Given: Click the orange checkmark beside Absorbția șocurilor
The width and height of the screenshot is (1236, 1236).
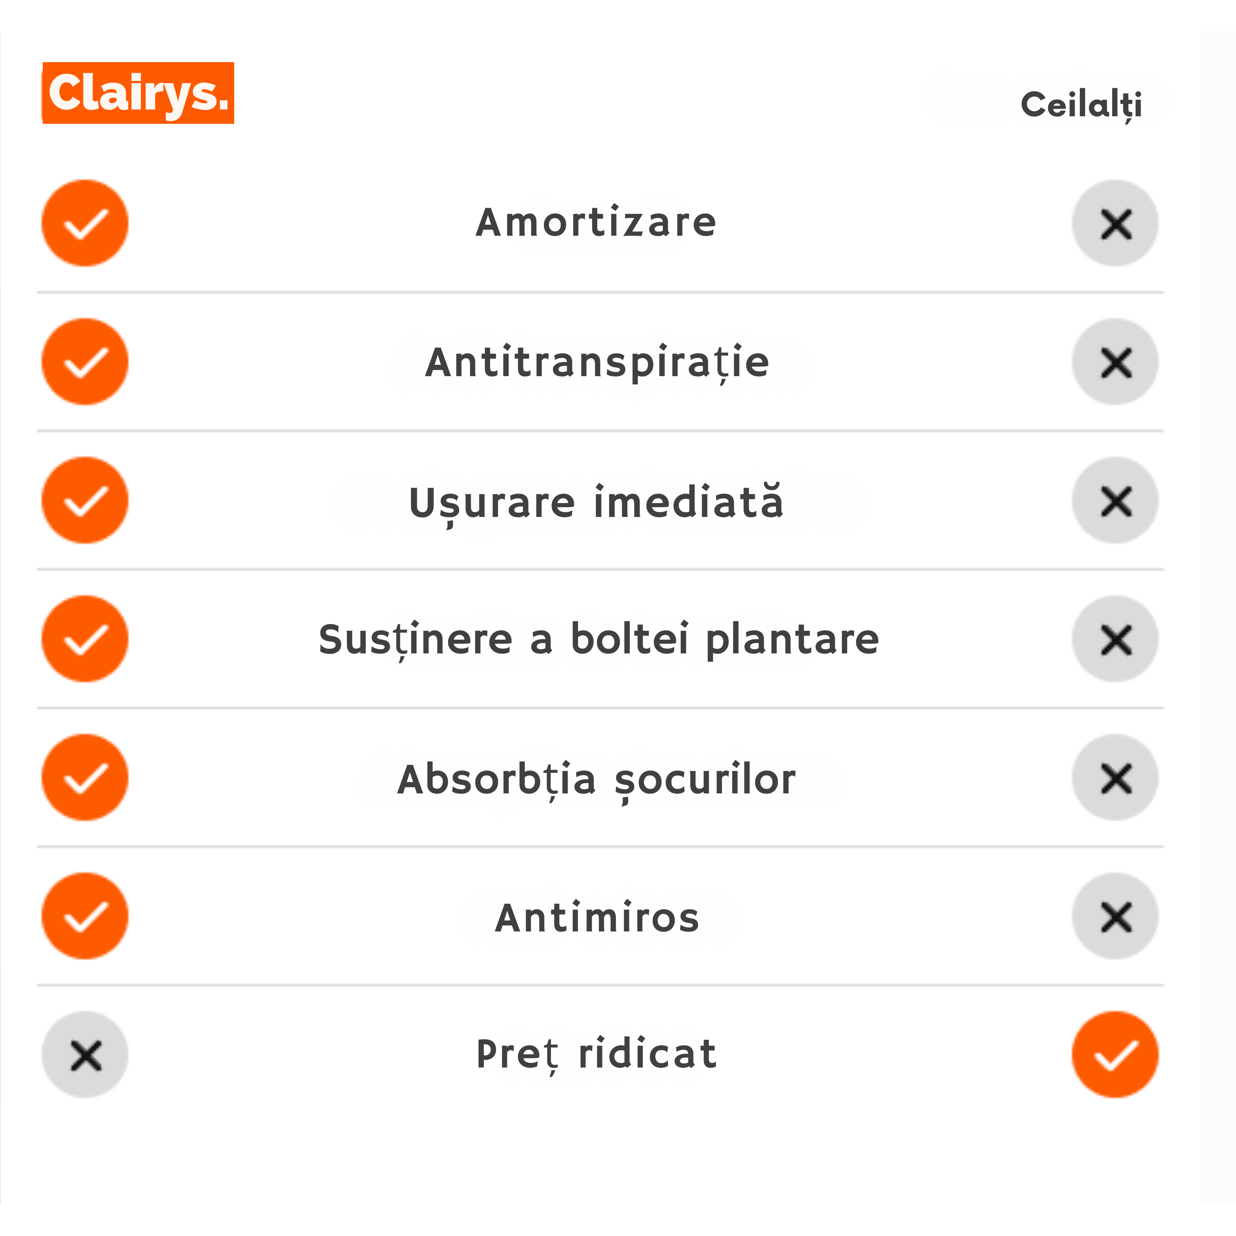Looking at the screenshot, I should coord(85,777).
